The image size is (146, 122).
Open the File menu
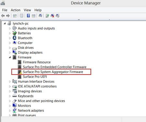[x=5, y=10]
